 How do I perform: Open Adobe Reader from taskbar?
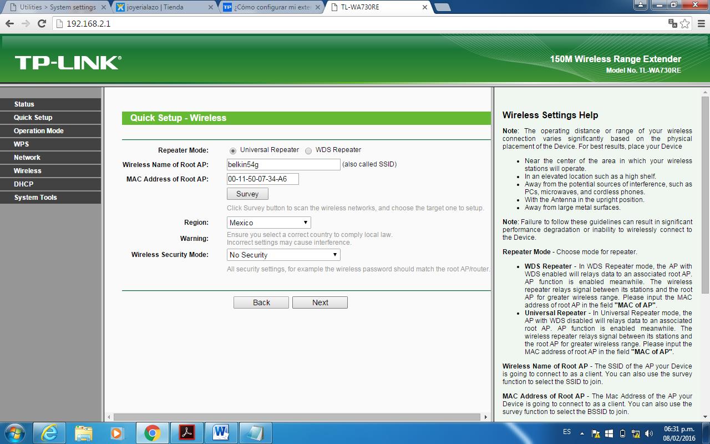[x=186, y=433]
